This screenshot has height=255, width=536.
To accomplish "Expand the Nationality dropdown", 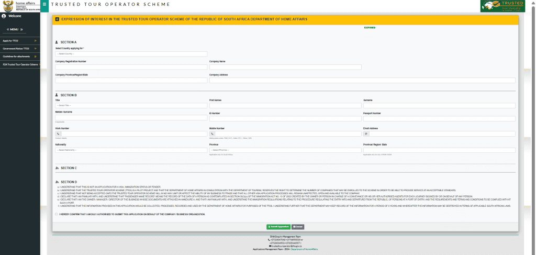I will 131,150.
